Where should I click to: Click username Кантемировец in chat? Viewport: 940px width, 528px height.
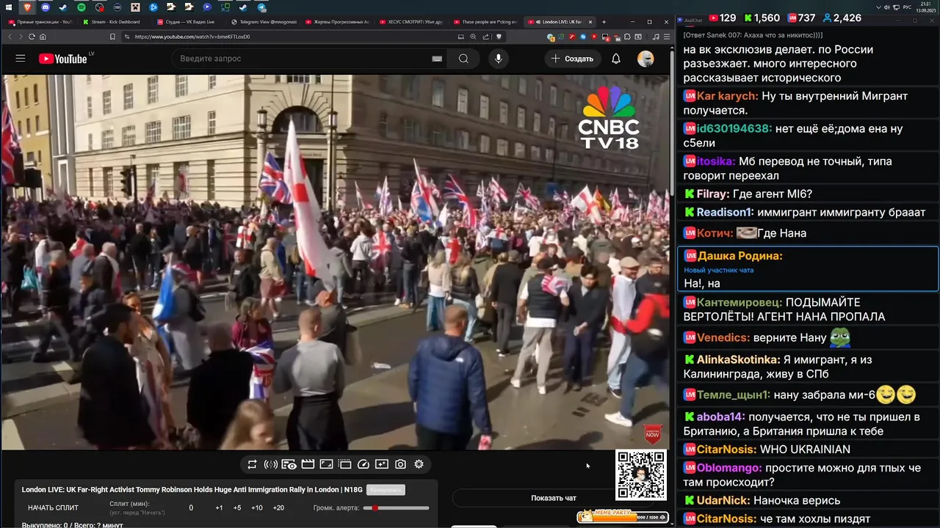pyautogui.click(x=740, y=302)
